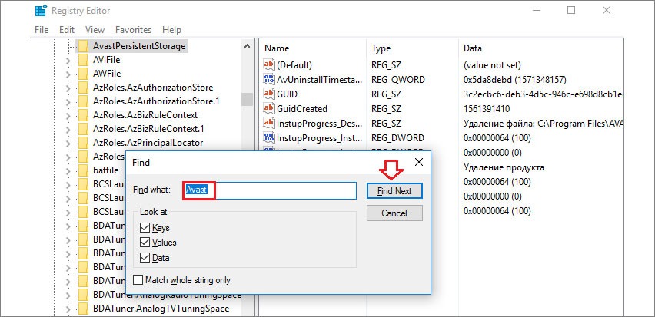Click folder icon of AzRoles.AzPrincipalLocator

pyautogui.click(x=84, y=142)
